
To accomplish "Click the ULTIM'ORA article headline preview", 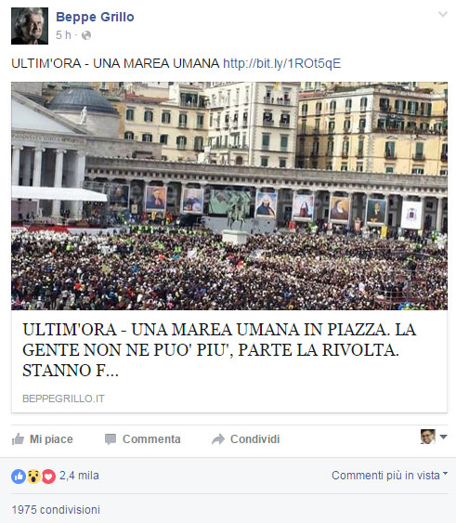I will tap(219, 349).
